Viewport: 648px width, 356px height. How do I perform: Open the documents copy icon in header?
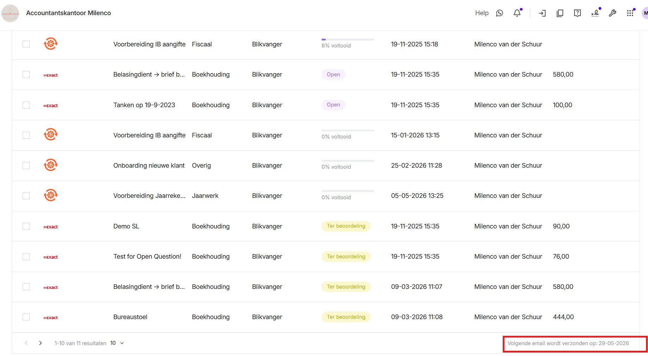click(560, 13)
